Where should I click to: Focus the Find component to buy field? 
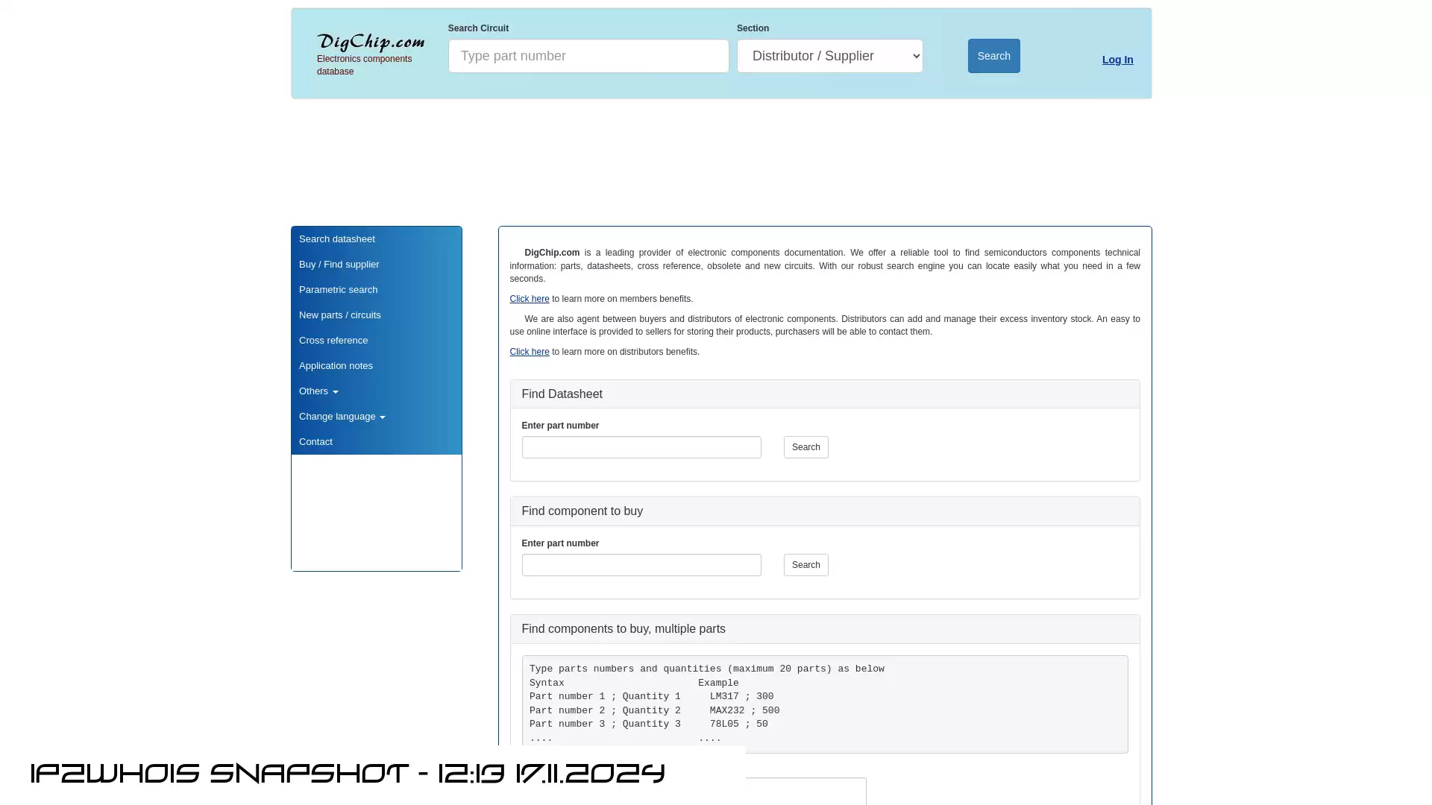point(641,565)
